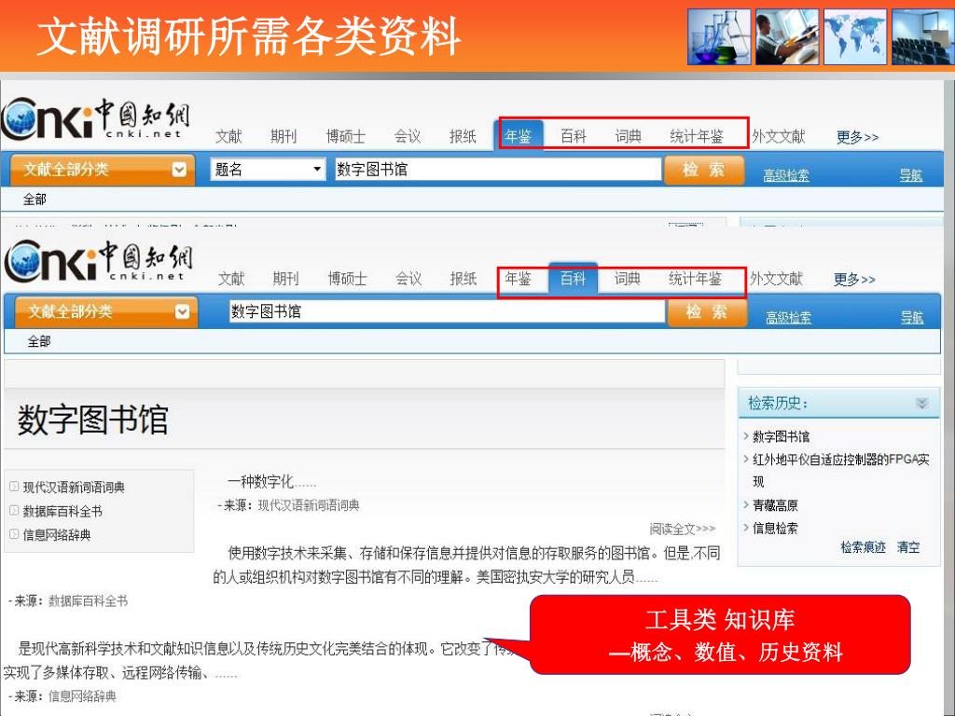
Task: Expand lower 文献全部分类 dropdown arrow
Action: tap(182, 311)
